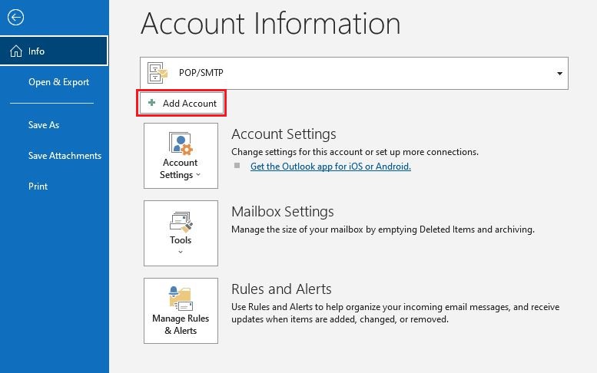The width and height of the screenshot is (597, 373).
Task: Click the Mailbox Settings section heading
Action: coord(283,212)
